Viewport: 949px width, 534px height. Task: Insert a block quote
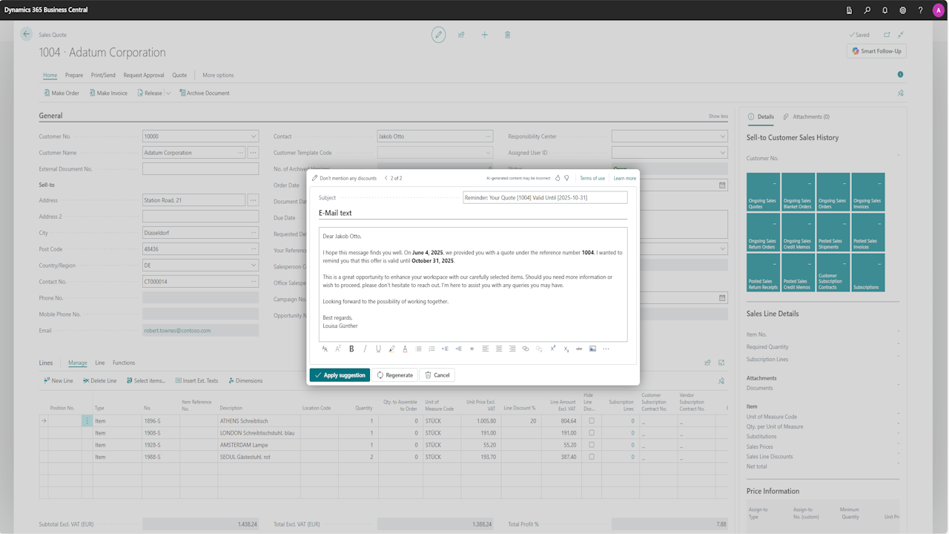tap(472, 349)
